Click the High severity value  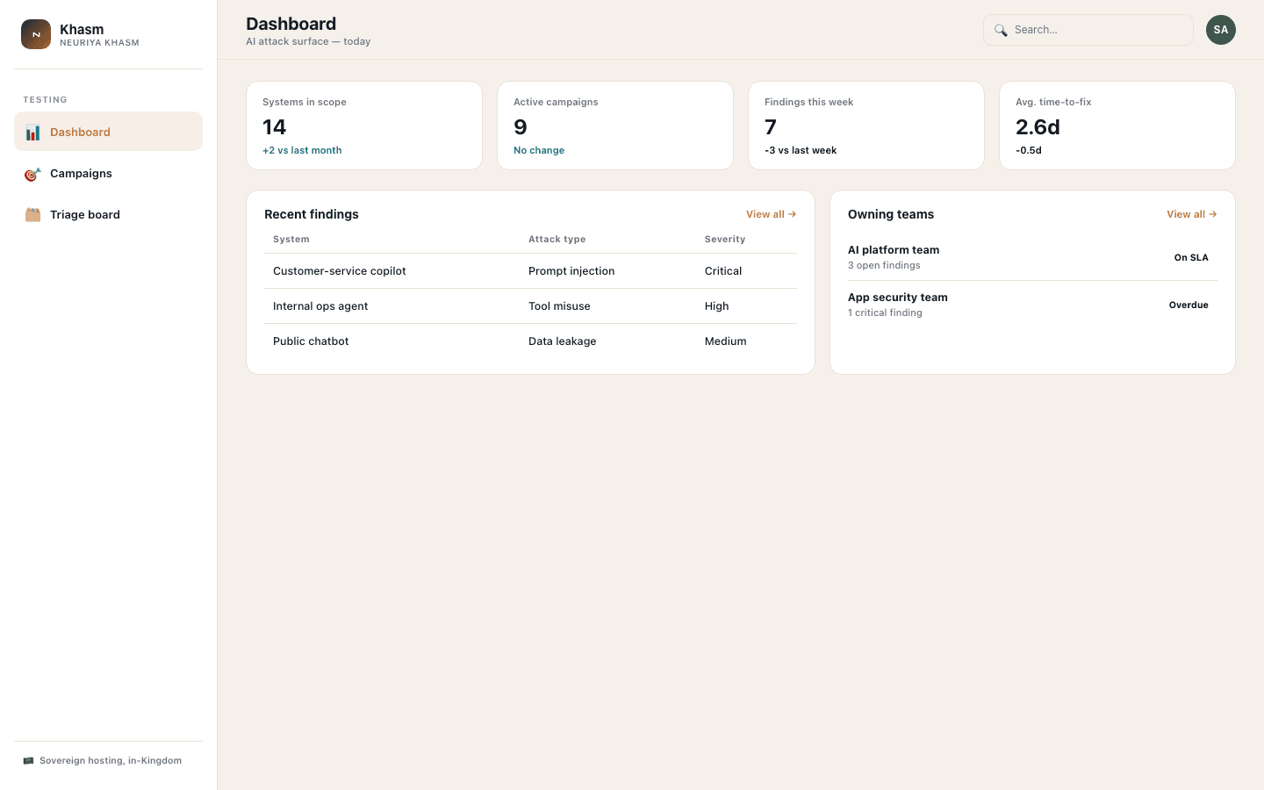pos(716,306)
